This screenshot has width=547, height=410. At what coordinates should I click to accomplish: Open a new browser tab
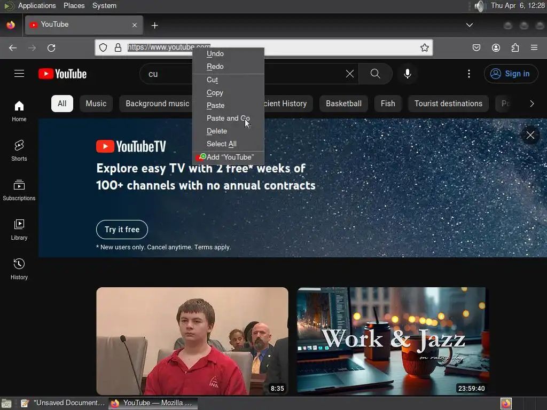coord(154,25)
